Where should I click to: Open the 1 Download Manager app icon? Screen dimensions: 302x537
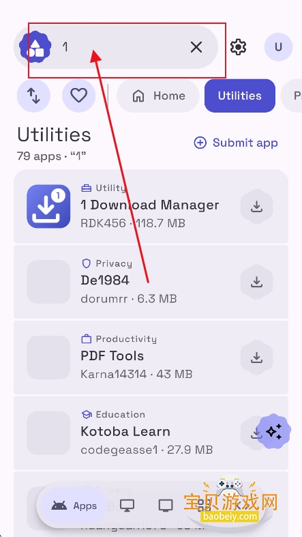48,207
